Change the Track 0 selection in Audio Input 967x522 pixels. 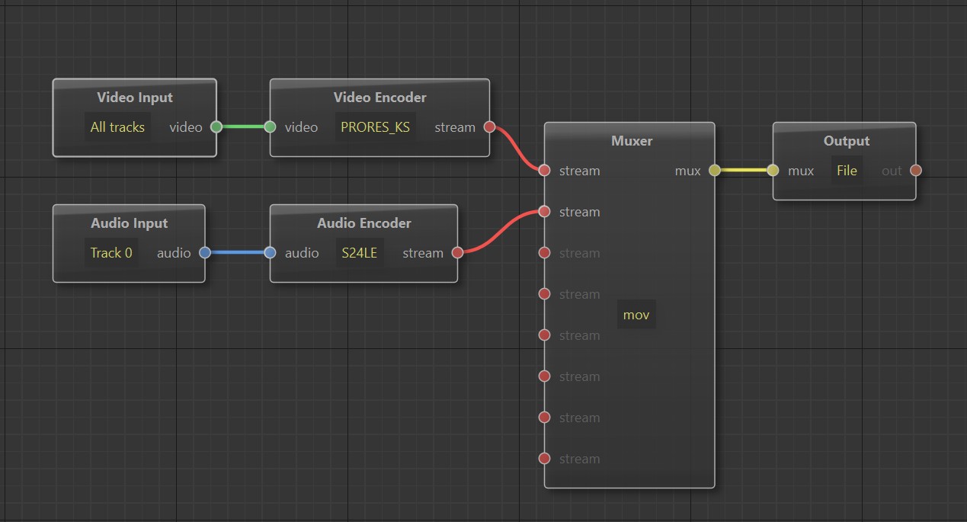pyautogui.click(x=111, y=253)
